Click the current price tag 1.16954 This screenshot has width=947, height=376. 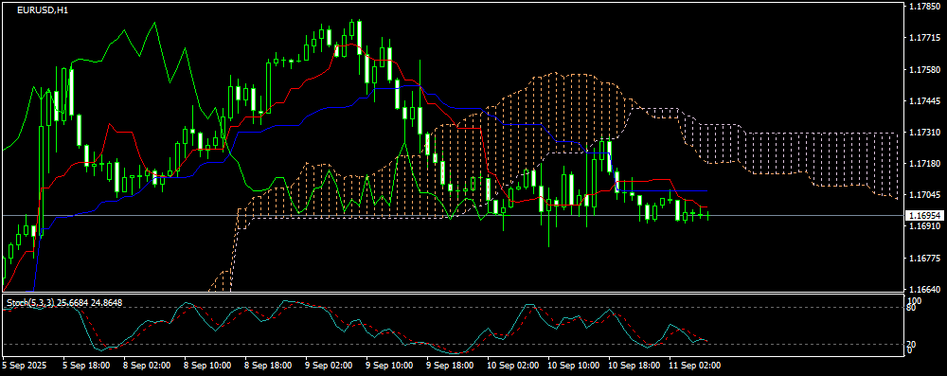coord(924,215)
